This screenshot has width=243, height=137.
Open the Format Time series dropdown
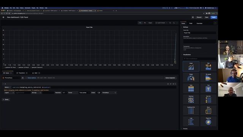click(84, 93)
